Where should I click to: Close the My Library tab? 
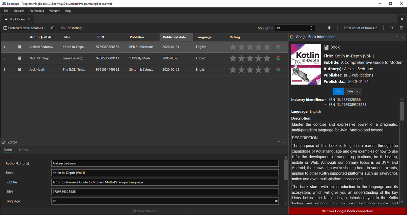[x=30, y=19]
